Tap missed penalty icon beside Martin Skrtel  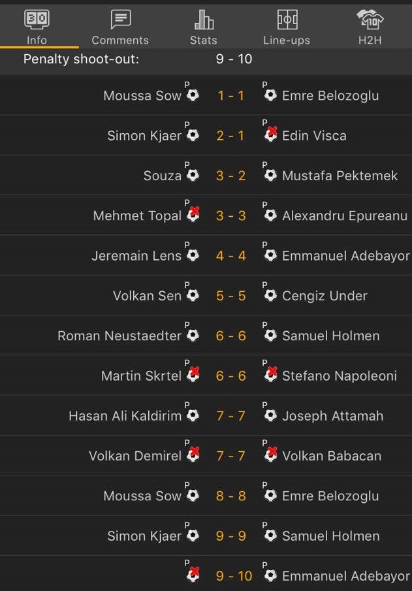[x=193, y=375]
